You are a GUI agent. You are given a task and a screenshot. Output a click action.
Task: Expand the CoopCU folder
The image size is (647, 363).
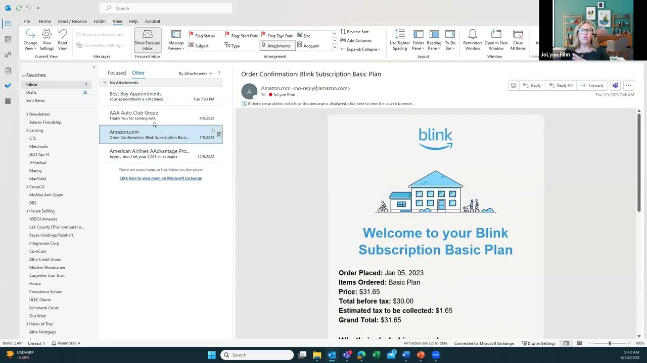pyautogui.click(x=27, y=187)
